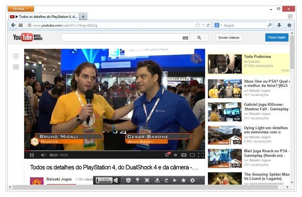Click Tube Enhancer loop/repeat icon

pos(167,181)
